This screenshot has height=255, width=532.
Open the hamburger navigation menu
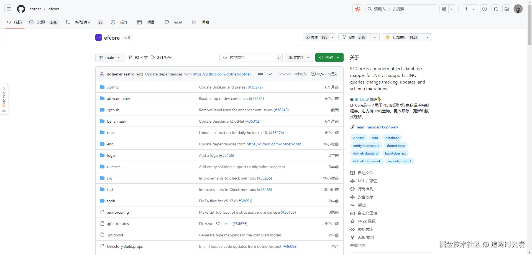tap(9, 9)
